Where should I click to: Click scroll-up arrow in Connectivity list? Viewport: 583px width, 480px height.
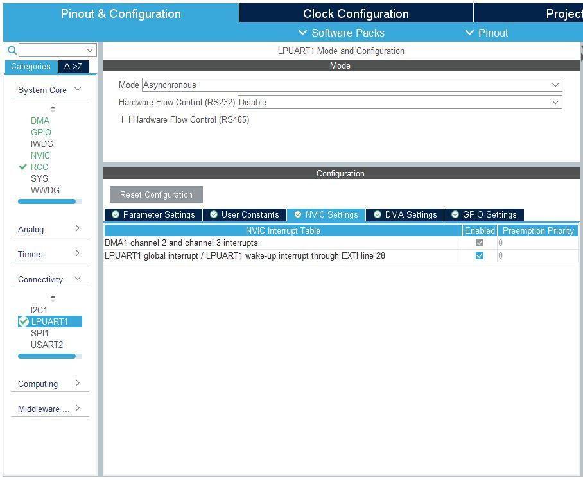pyautogui.click(x=53, y=298)
